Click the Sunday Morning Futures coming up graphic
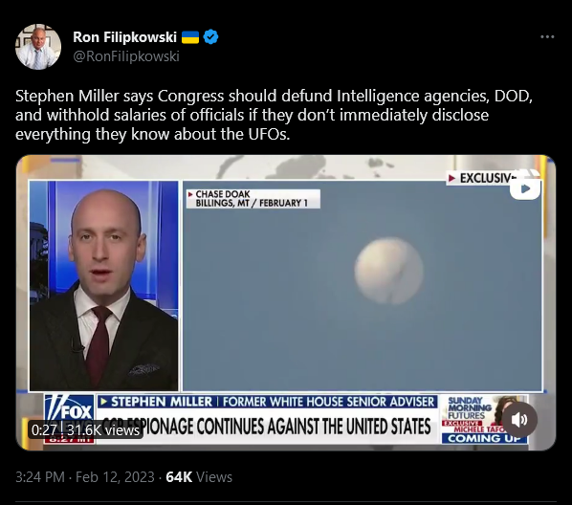The width and height of the screenshot is (572, 505). coord(484,420)
